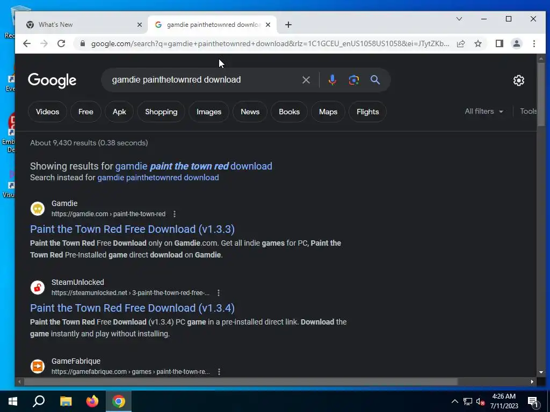The height and width of the screenshot is (412, 550).
Task: View site information via lock icon
Action: tap(83, 43)
